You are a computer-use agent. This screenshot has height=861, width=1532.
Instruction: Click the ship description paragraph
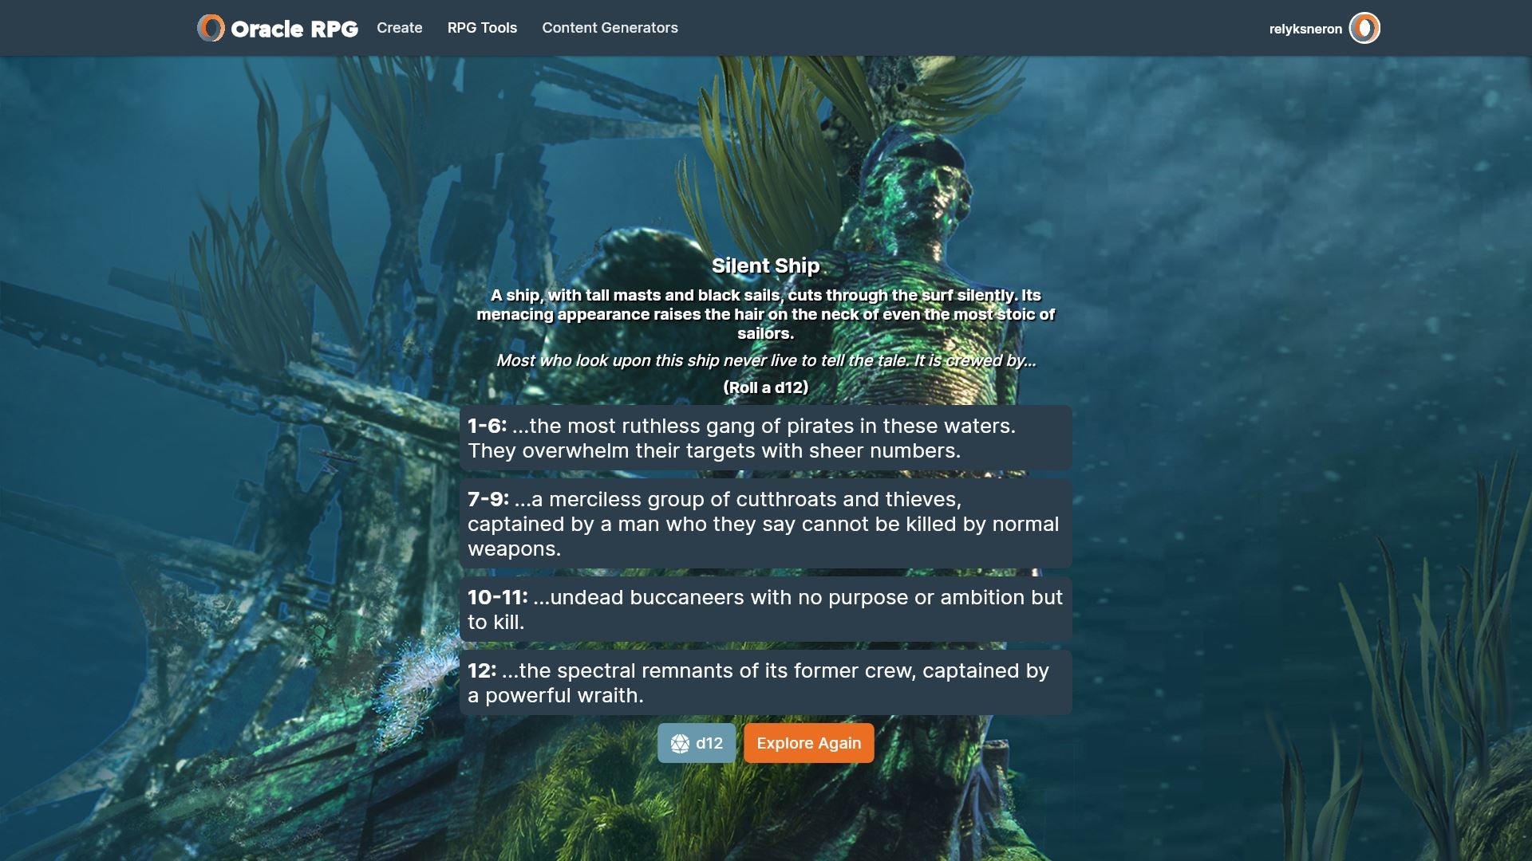click(x=765, y=314)
